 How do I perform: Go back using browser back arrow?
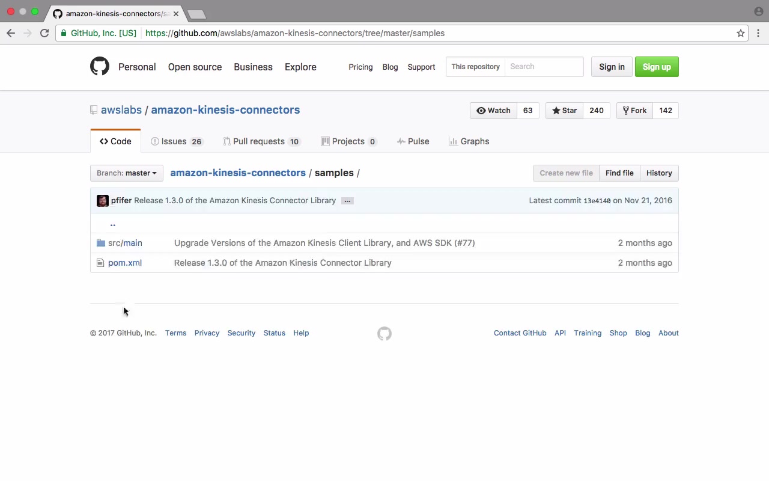point(11,33)
